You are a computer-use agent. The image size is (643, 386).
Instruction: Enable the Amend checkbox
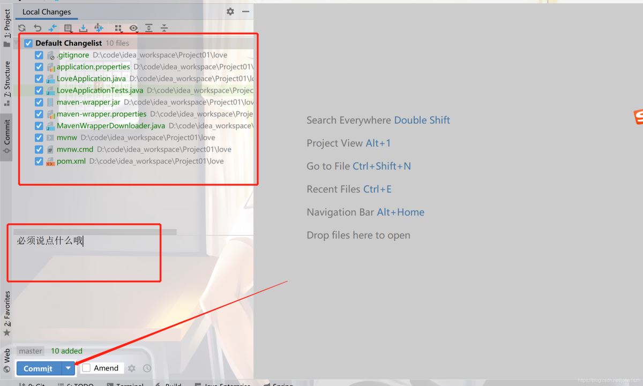click(86, 368)
